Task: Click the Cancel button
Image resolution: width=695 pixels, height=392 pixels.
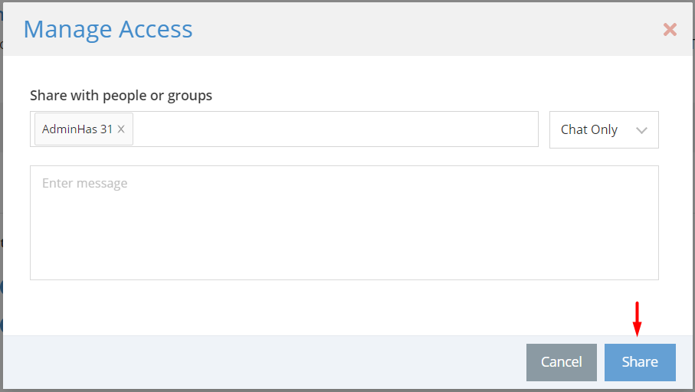Action: tap(561, 362)
